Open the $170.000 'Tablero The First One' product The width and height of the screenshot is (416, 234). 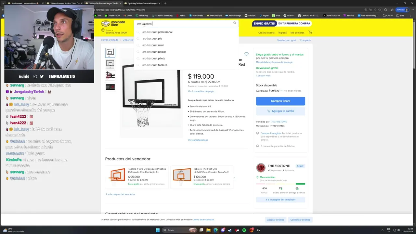[202, 177]
